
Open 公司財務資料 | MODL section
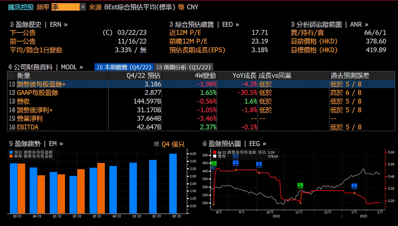coord(46,67)
